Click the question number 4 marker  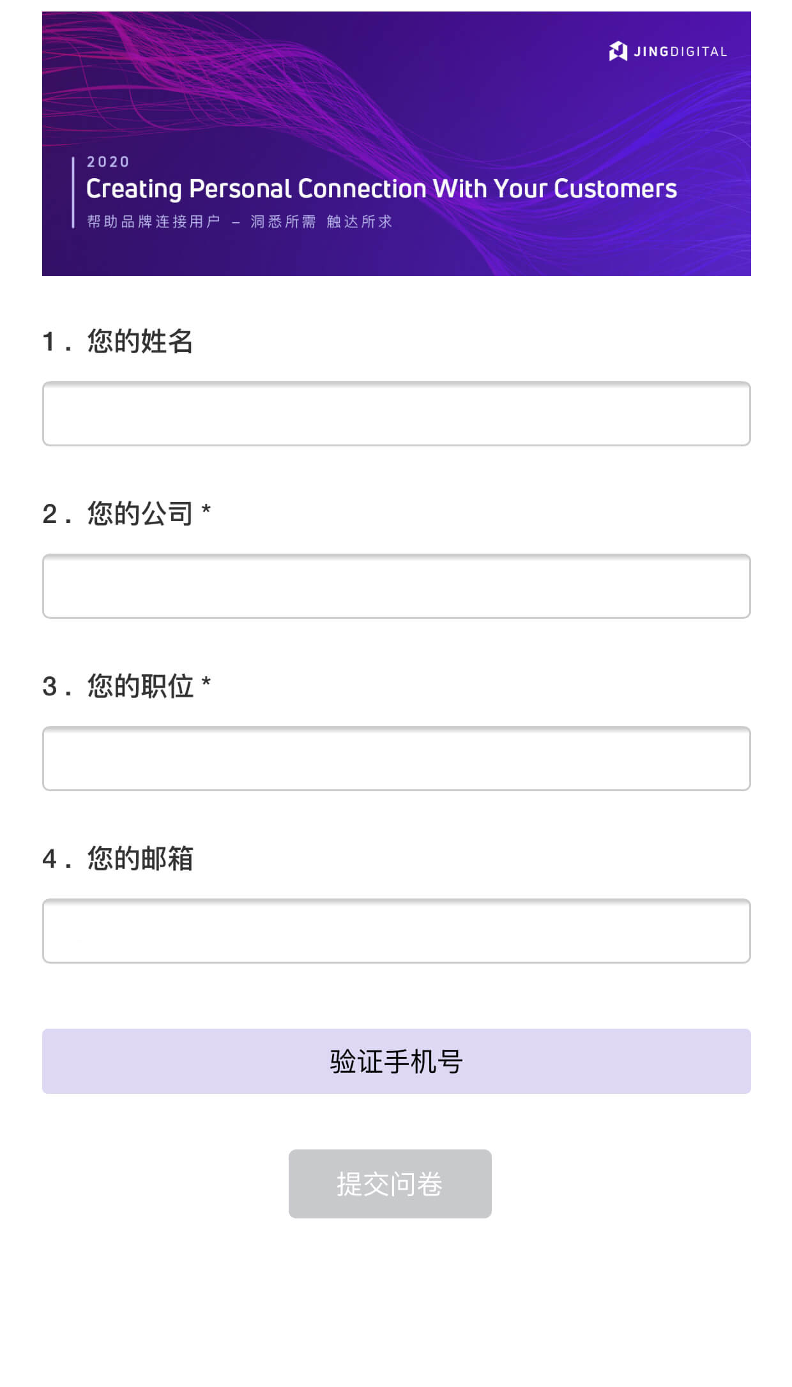pos(50,859)
